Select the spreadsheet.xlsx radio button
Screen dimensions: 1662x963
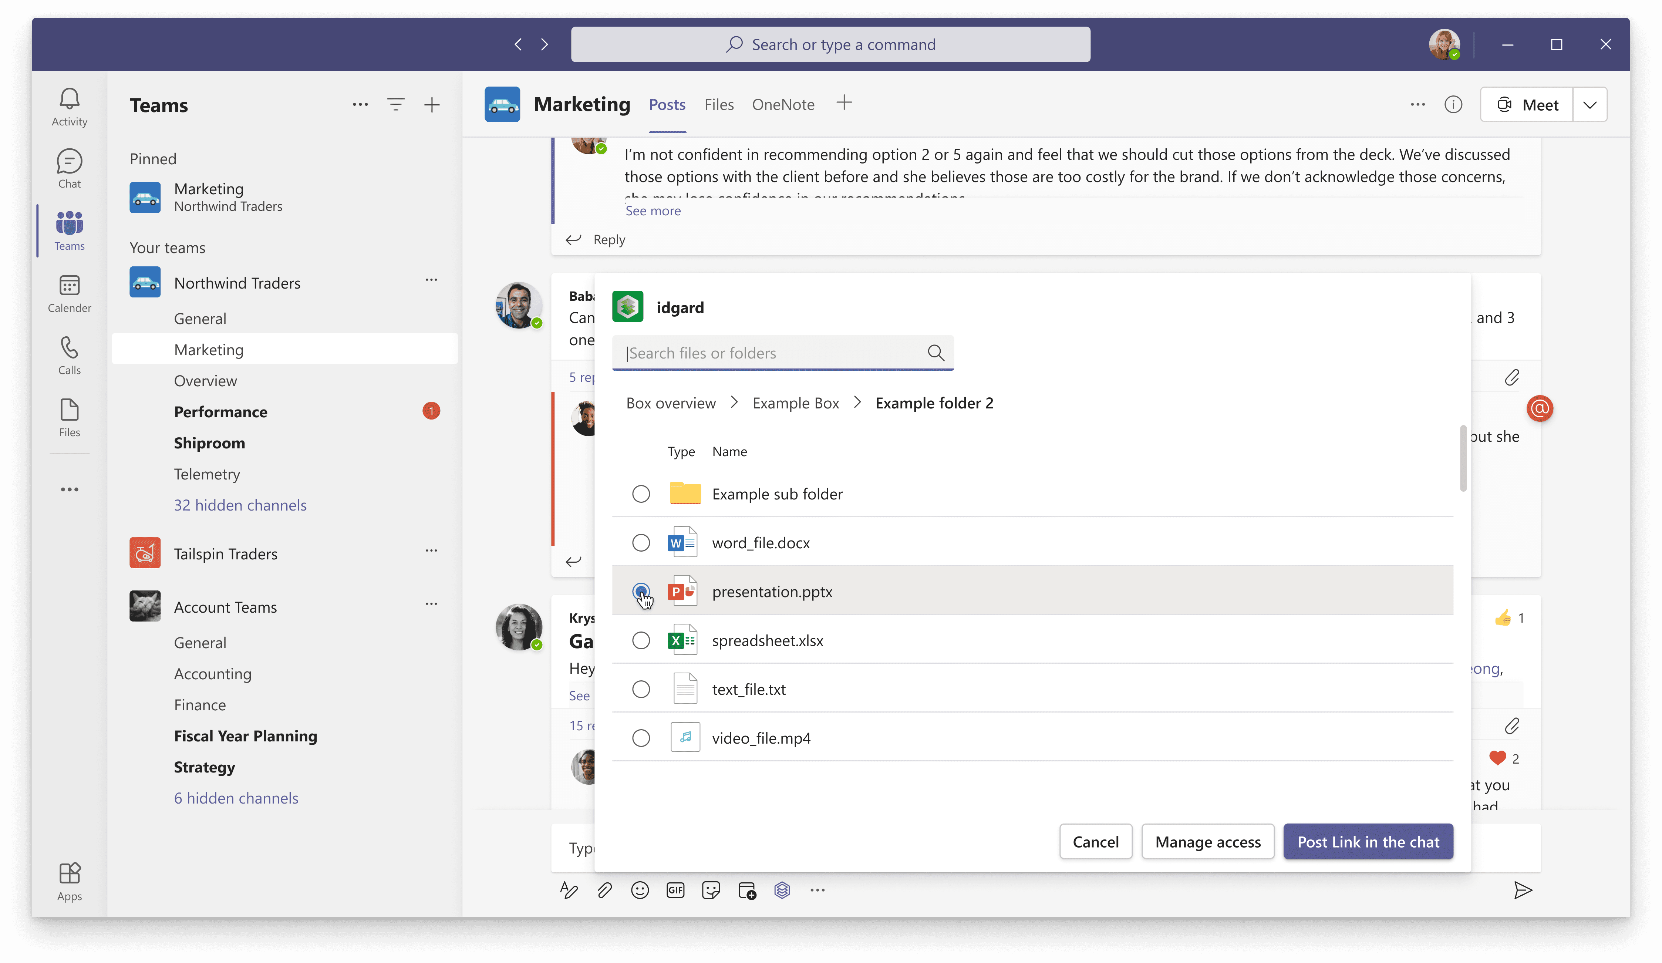(x=641, y=640)
